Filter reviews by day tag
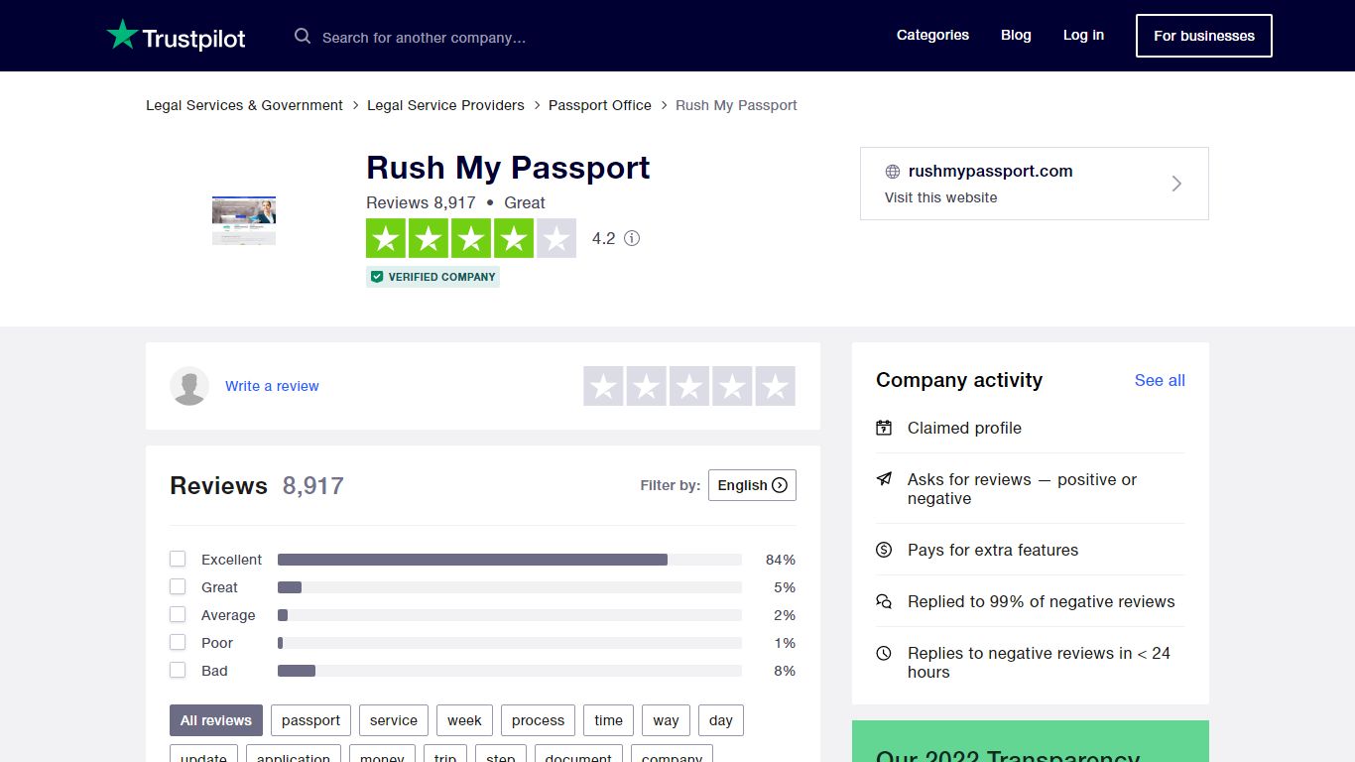 point(721,720)
